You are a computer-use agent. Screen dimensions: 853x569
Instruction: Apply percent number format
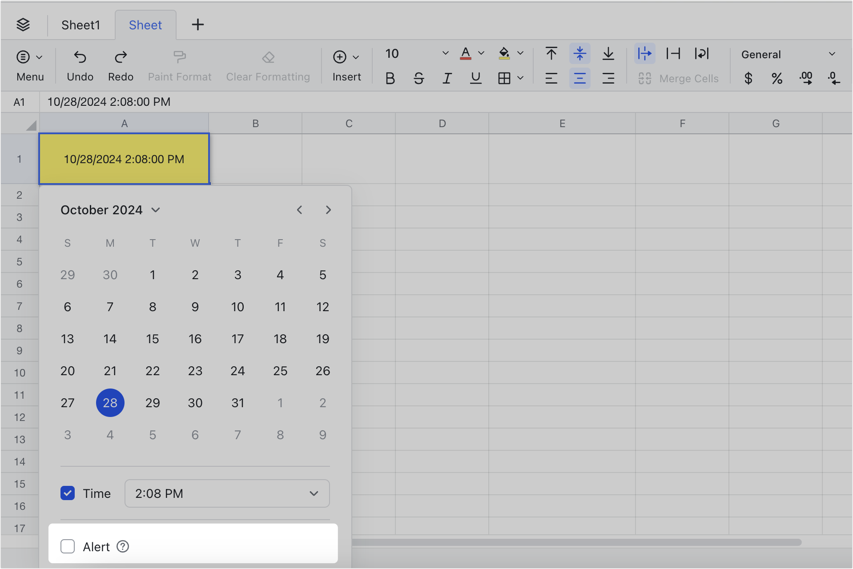coord(777,79)
